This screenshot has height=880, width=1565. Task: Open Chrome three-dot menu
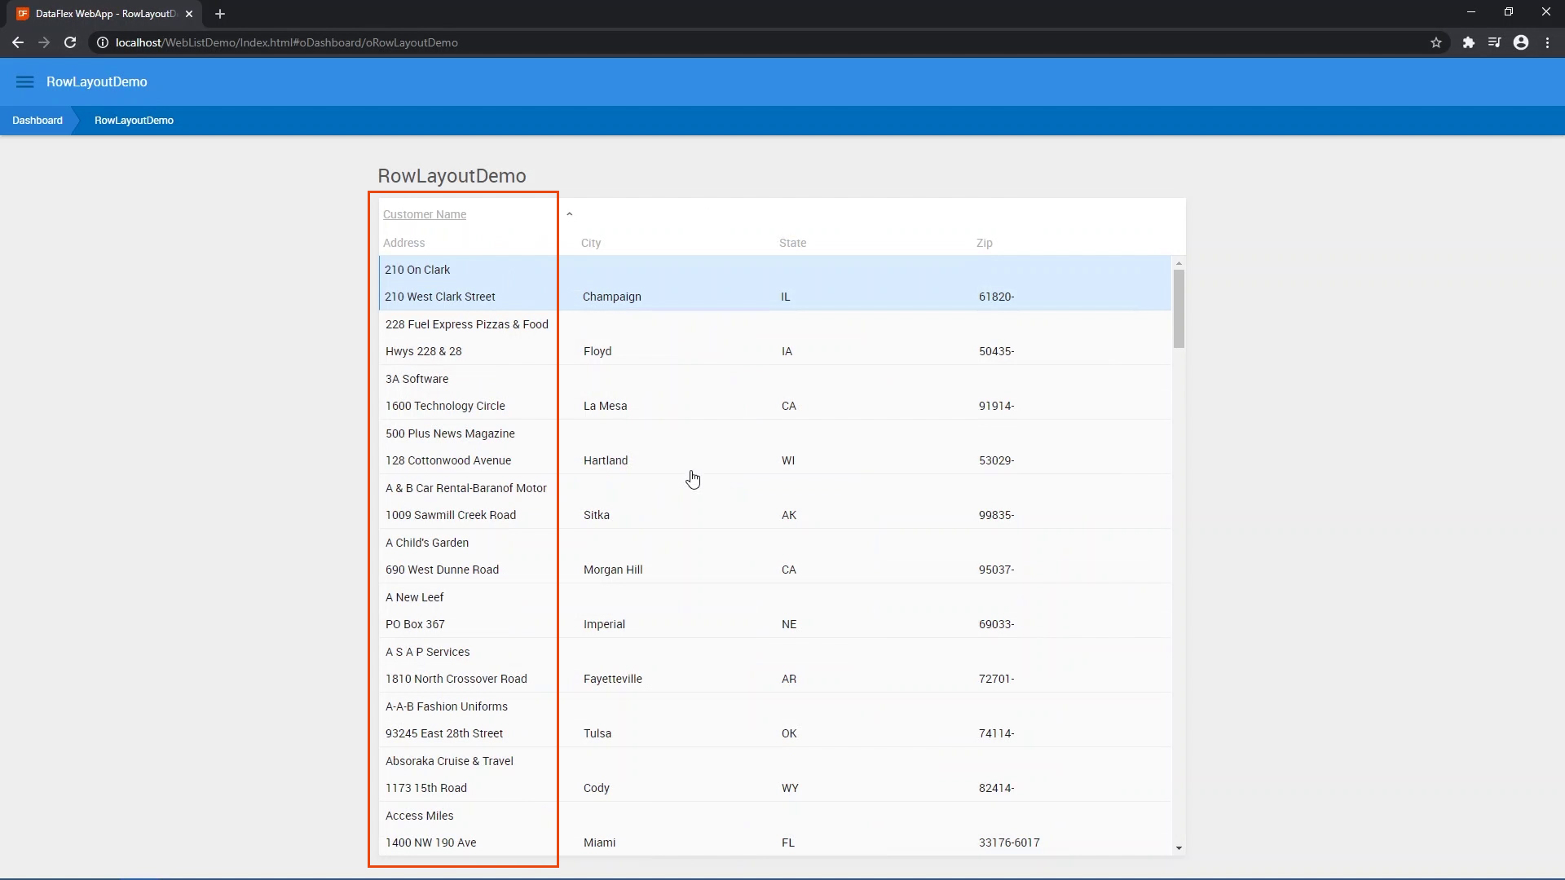[1547, 42]
